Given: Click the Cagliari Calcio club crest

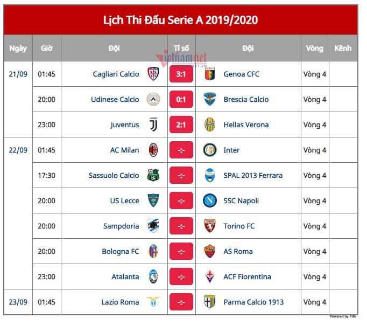Looking at the screenshot, I should 153,74.
